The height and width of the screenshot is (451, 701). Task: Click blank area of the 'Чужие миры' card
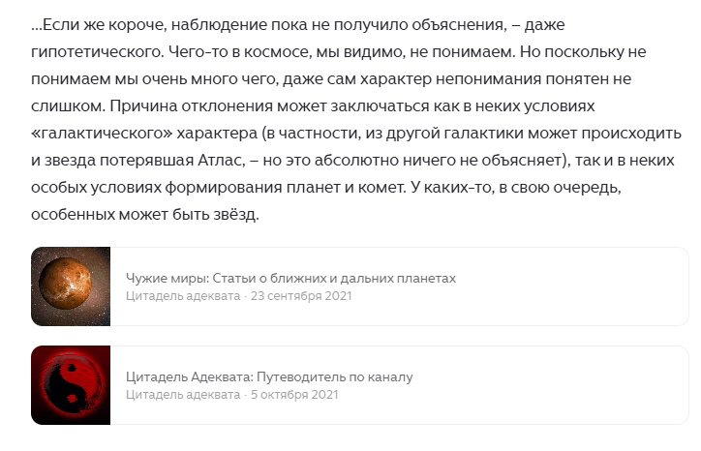click(x=572, y=286)
